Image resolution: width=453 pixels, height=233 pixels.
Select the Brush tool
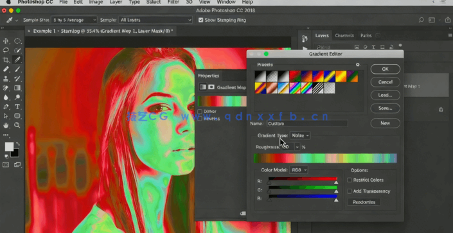pyautogui.click(x=17, y=69)
